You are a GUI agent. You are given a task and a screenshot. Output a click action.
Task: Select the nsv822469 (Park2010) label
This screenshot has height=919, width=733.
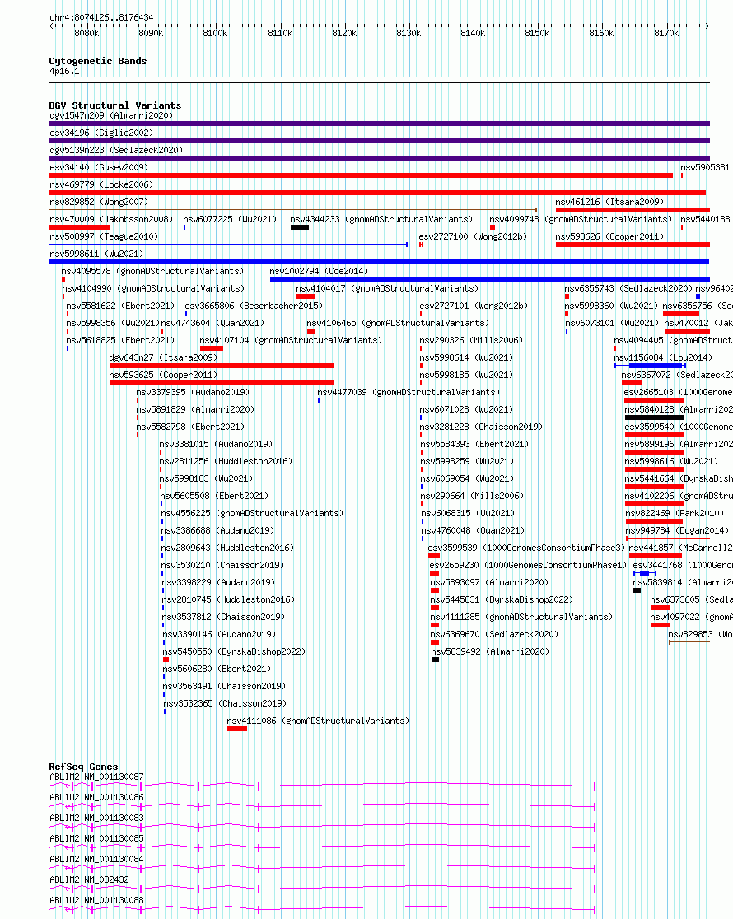tap(675, 513)
